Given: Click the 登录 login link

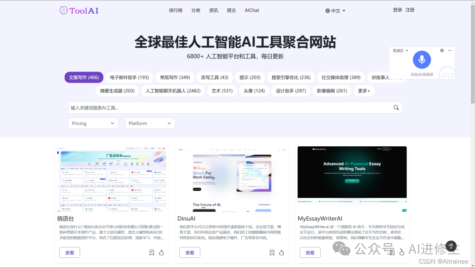Looking at the screenshot, I should click(x=398, y=10).
